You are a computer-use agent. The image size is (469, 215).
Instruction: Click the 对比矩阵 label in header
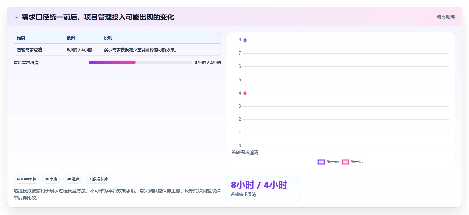click(x=446, y=17)
